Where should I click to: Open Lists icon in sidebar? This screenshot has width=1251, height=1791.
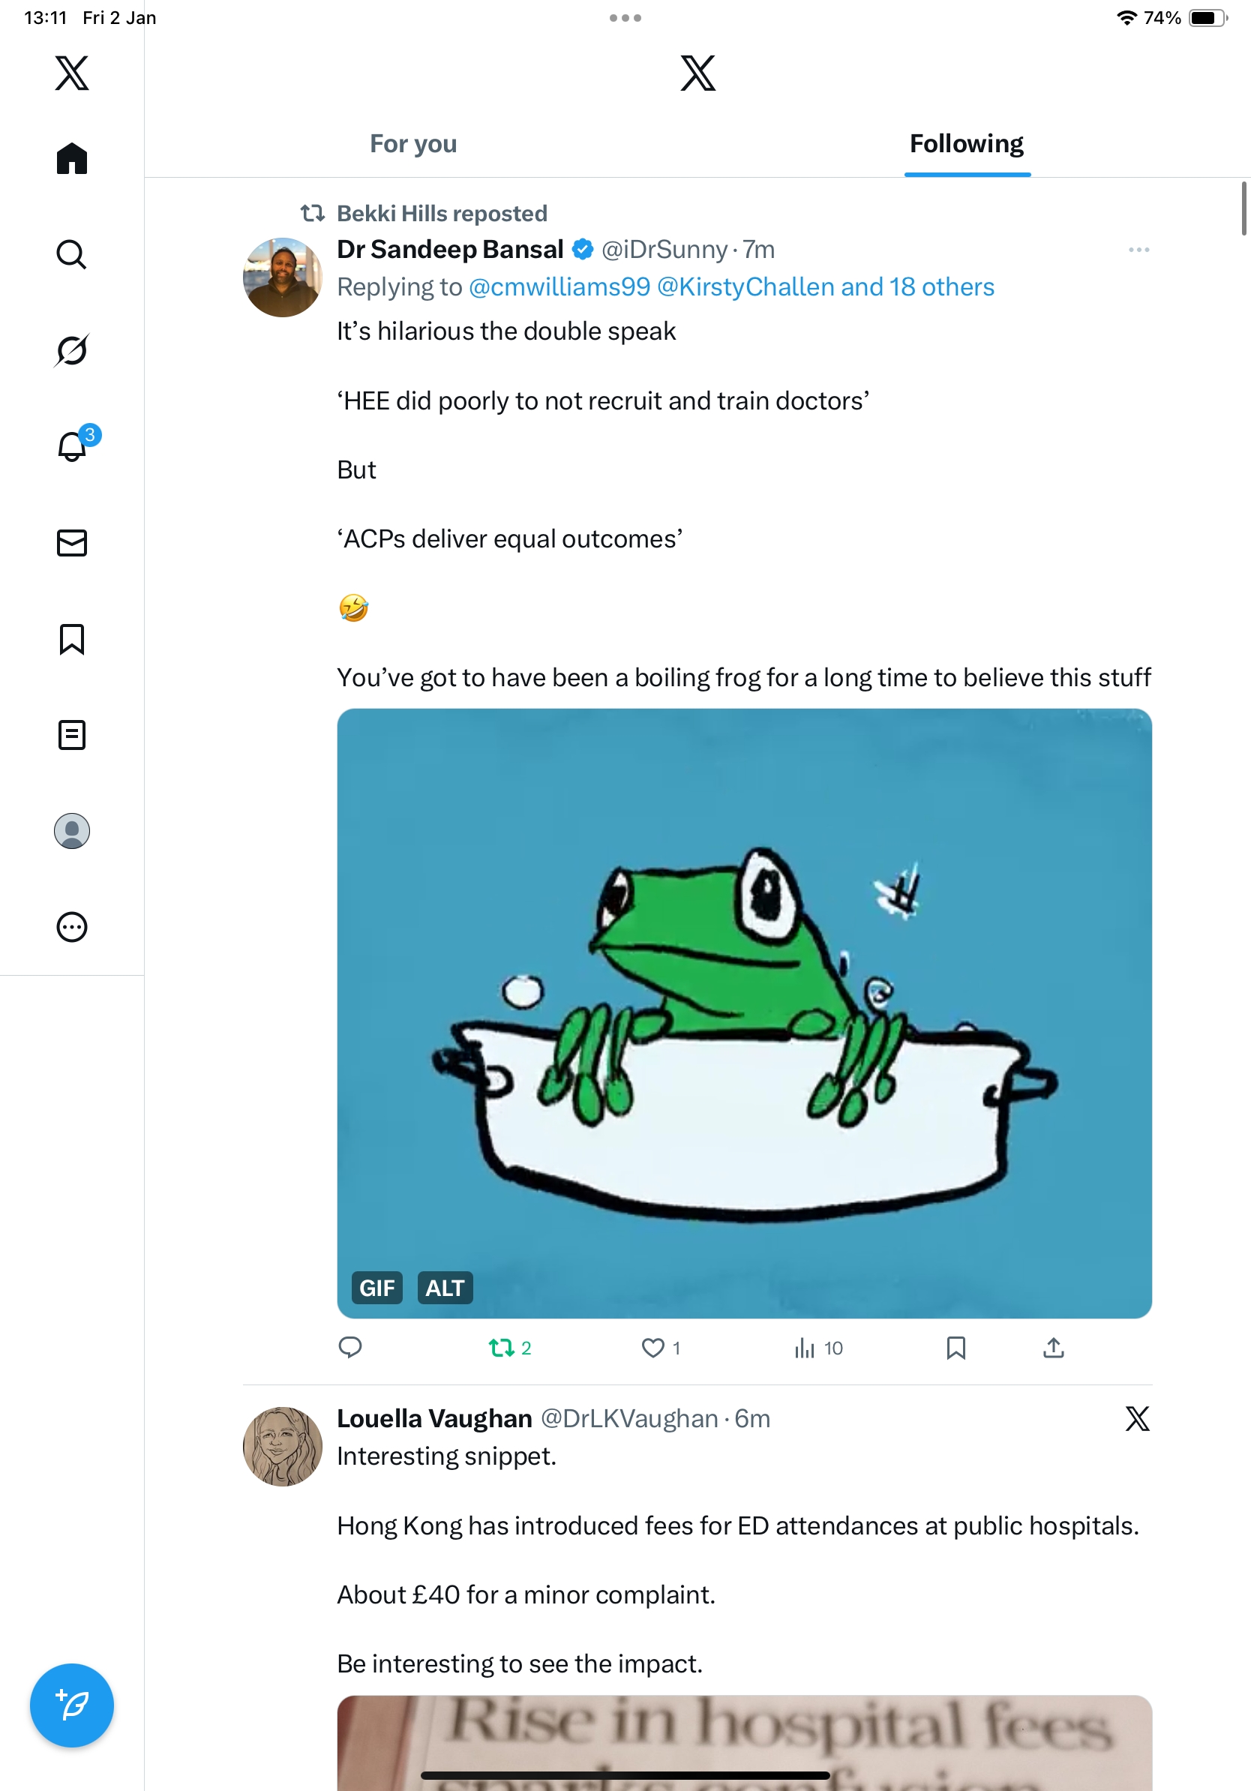(72, 735)
